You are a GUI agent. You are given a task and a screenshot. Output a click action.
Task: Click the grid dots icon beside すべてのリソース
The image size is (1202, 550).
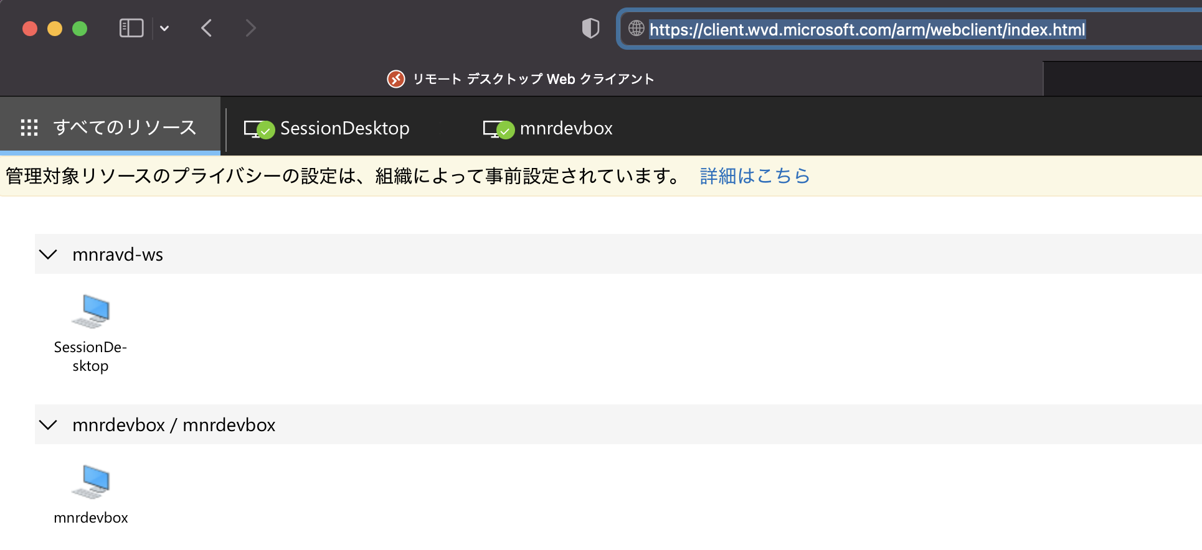pos(29,128)
